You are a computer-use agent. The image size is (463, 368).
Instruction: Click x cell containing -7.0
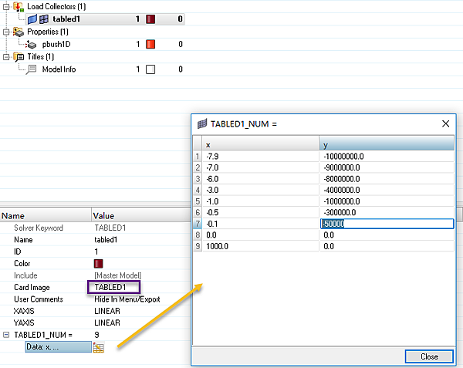pos(261,167)
